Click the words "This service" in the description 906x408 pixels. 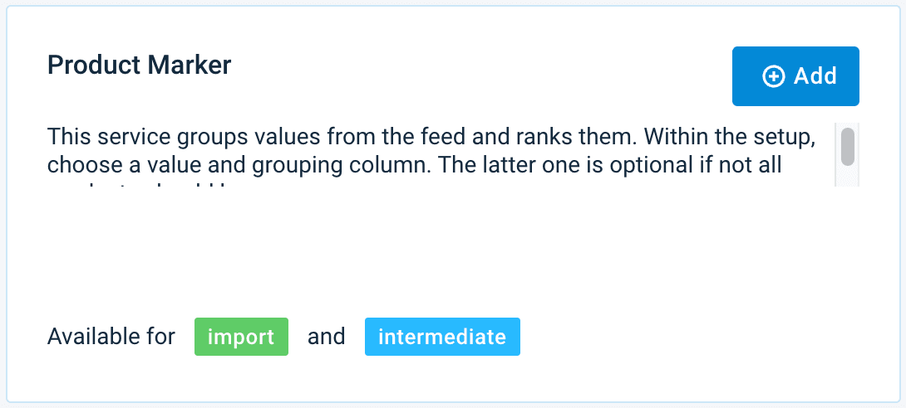pyautogui.click(x=101, y=134)
